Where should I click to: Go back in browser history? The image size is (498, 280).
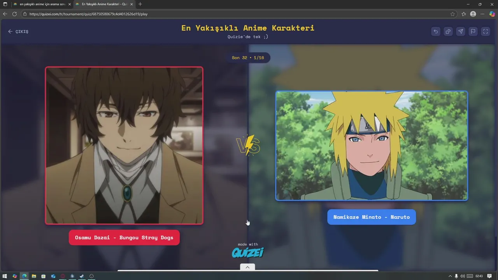point(5,14)
